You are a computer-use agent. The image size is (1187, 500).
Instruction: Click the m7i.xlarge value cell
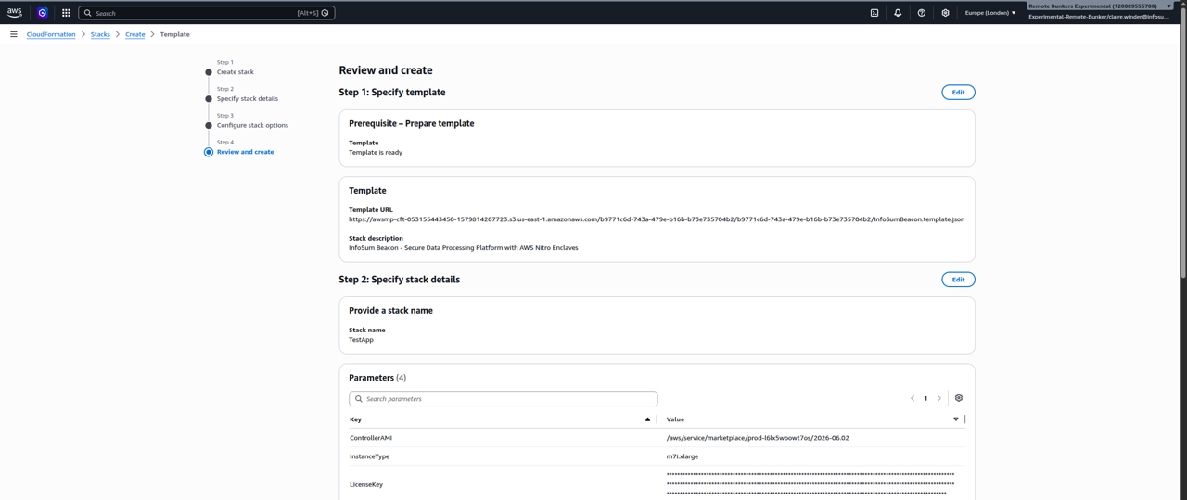[683, 456]
